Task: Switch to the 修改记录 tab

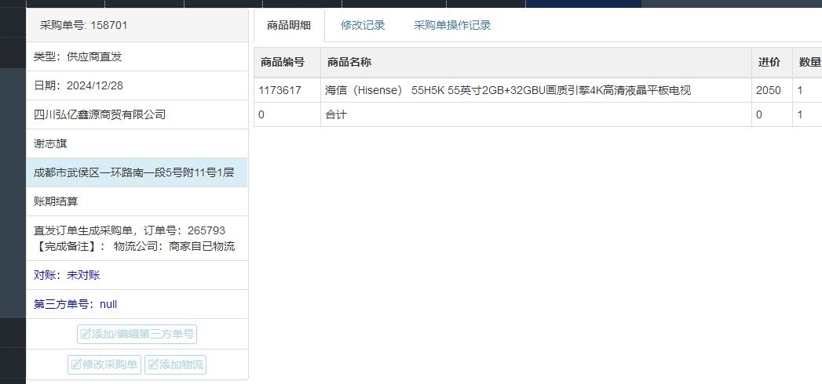Action: point(363,25)
